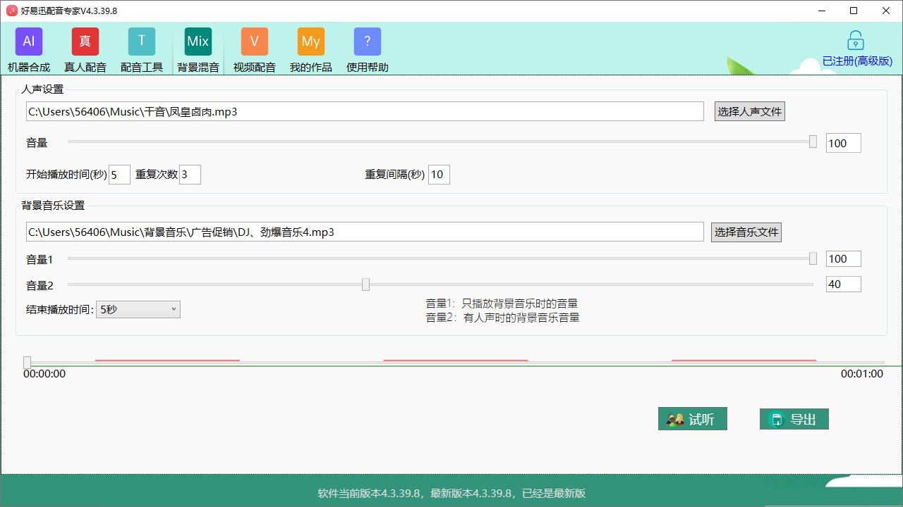Click the 已注册(高级版) registration lock icon
Screen dimensions: 903x507
[854, 40]
